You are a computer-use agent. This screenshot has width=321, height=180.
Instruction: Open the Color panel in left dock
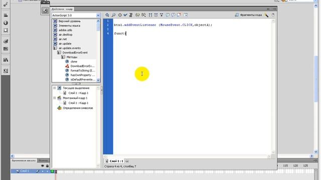point(6,41)
